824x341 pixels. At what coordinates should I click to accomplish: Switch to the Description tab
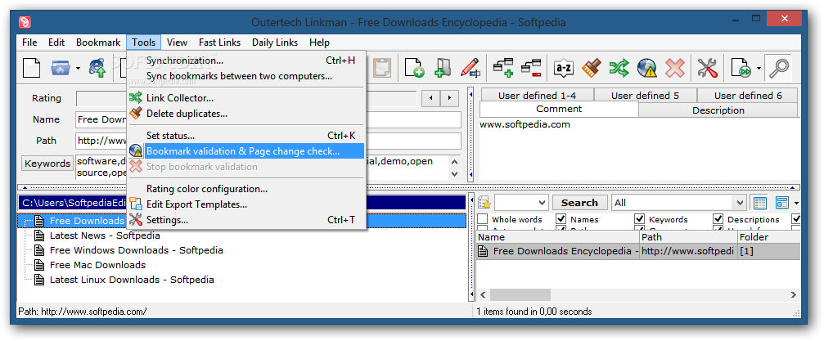coord(718,110)
